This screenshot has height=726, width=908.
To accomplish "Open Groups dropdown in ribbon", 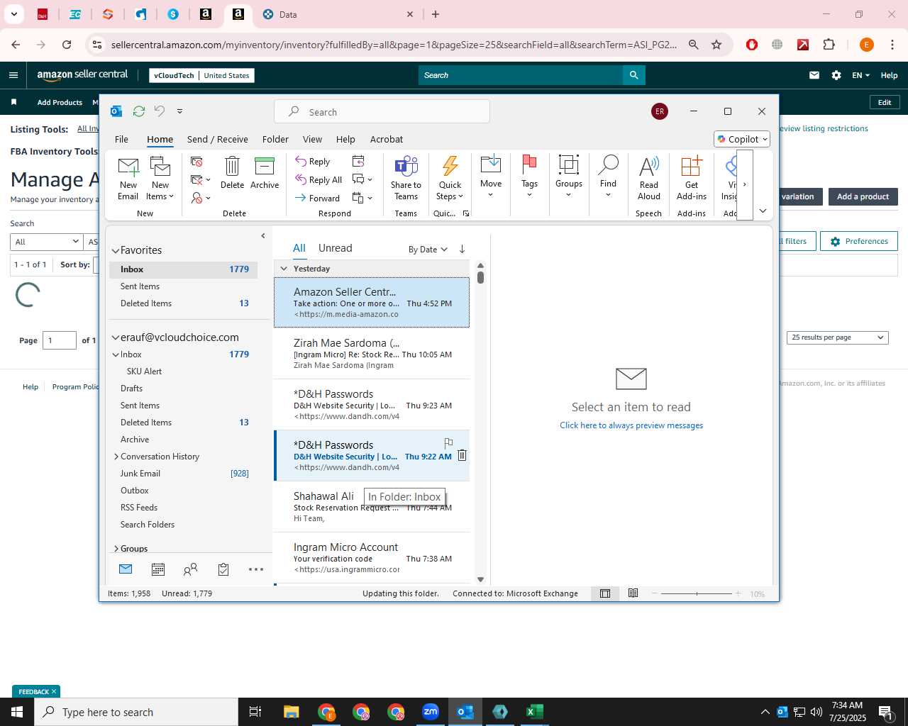I will (568, 177).
